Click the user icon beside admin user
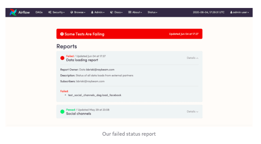The image size is (261, 144). coord(231,12)
